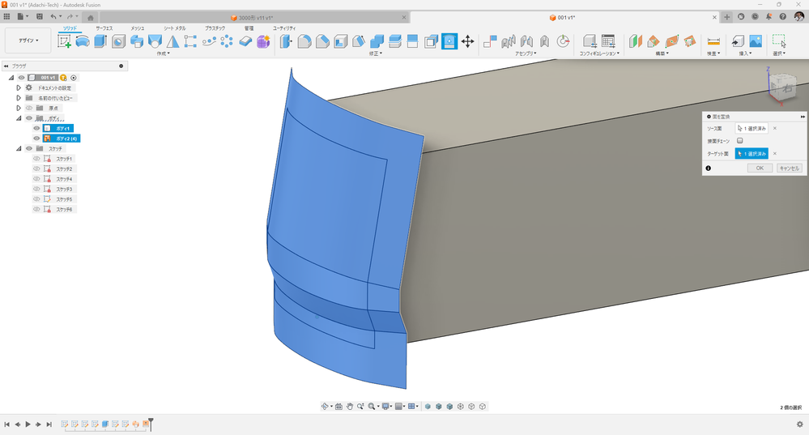Select the Create Form purple tool icon
This screenshot has height=435, width=809.
point(263,41)
